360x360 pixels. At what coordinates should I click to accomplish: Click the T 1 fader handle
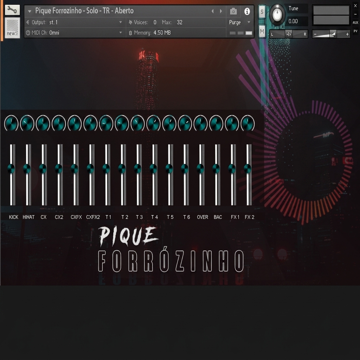coord(106,169)
